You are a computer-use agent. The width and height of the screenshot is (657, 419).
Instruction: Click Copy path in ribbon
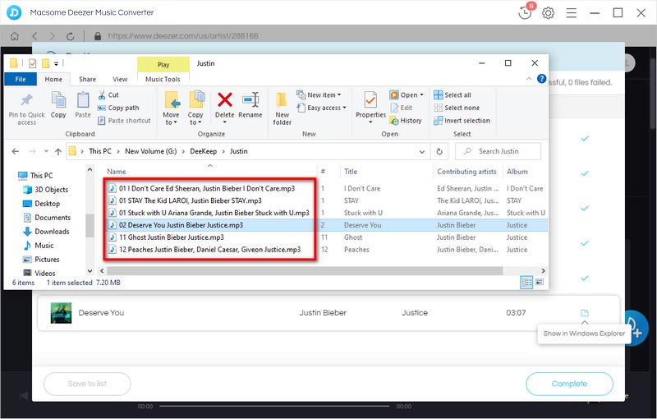(118, 108)
